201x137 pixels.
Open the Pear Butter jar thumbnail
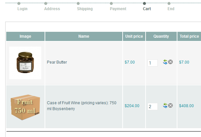click(25, 63)
